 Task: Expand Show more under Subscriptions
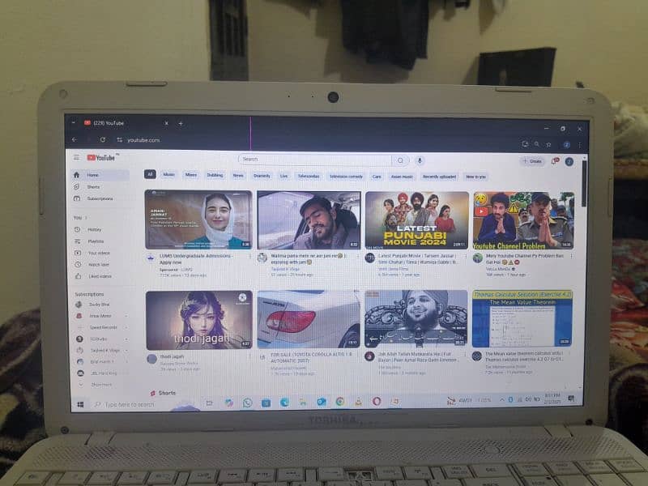click(x=100, y=384)
